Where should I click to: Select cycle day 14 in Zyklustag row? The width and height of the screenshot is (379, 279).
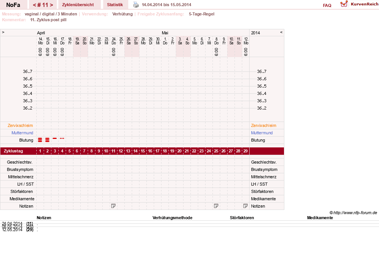135,151
